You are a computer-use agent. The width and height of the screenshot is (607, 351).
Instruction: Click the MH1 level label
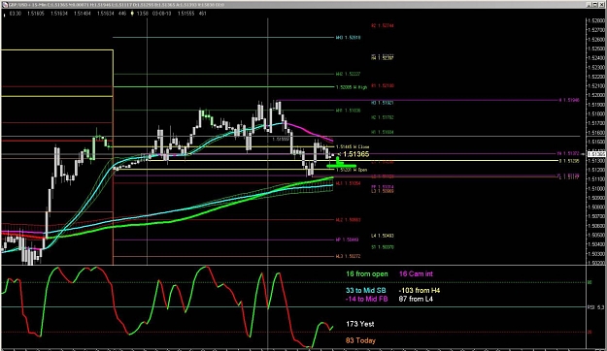[x=348, y=111]
